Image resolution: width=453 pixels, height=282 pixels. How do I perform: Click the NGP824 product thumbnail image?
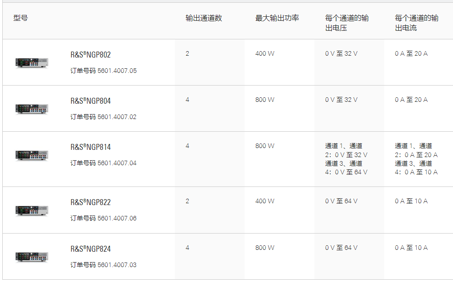(32, 257)
